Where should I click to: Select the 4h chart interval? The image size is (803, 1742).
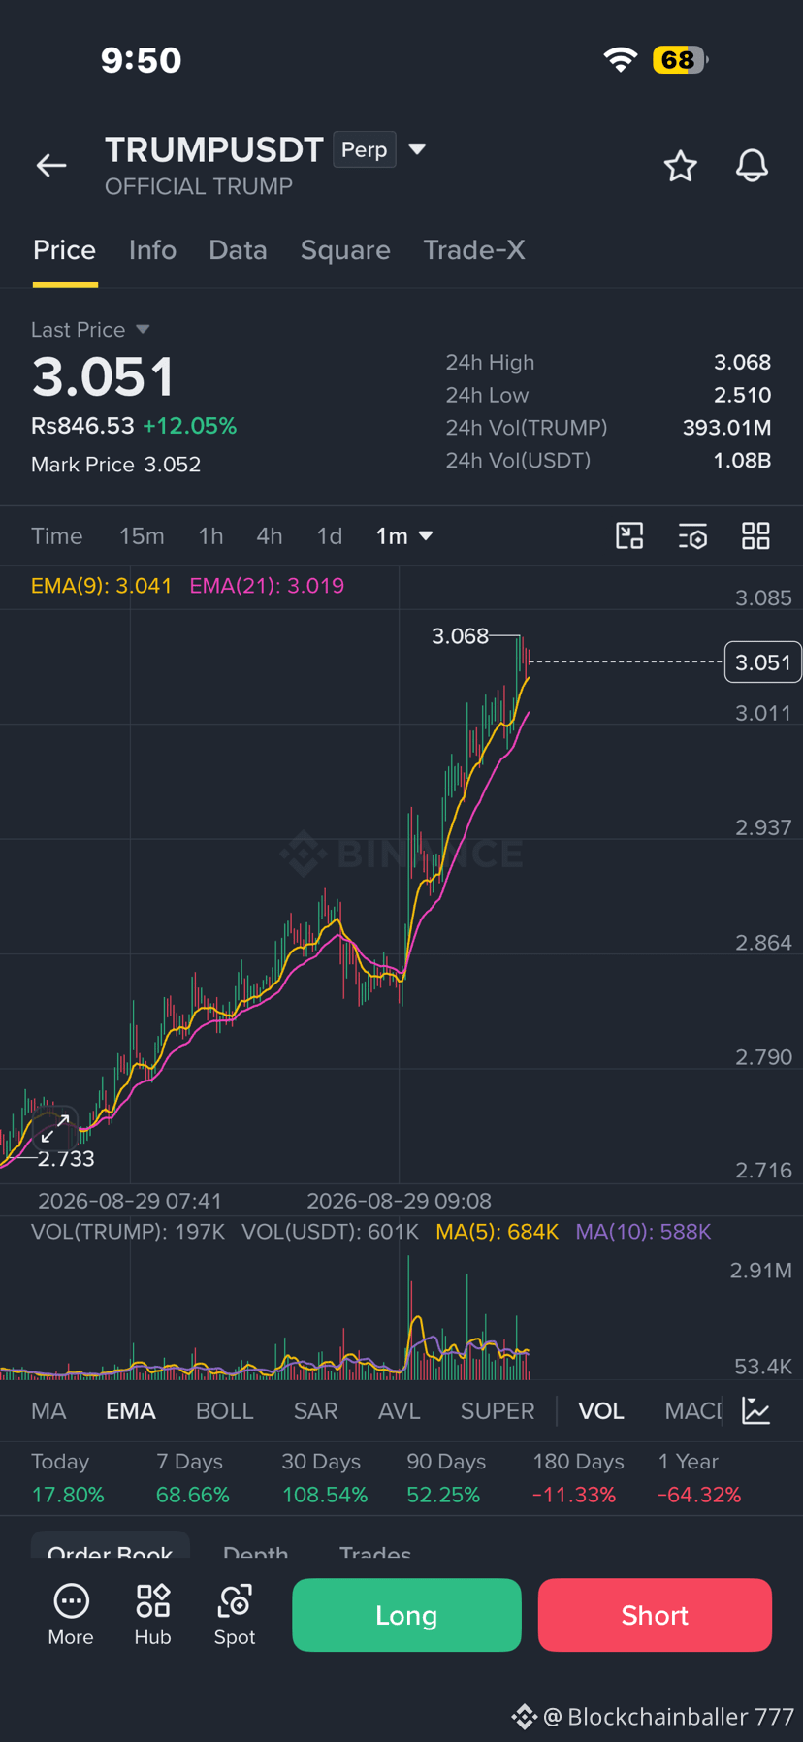(270, 536)
